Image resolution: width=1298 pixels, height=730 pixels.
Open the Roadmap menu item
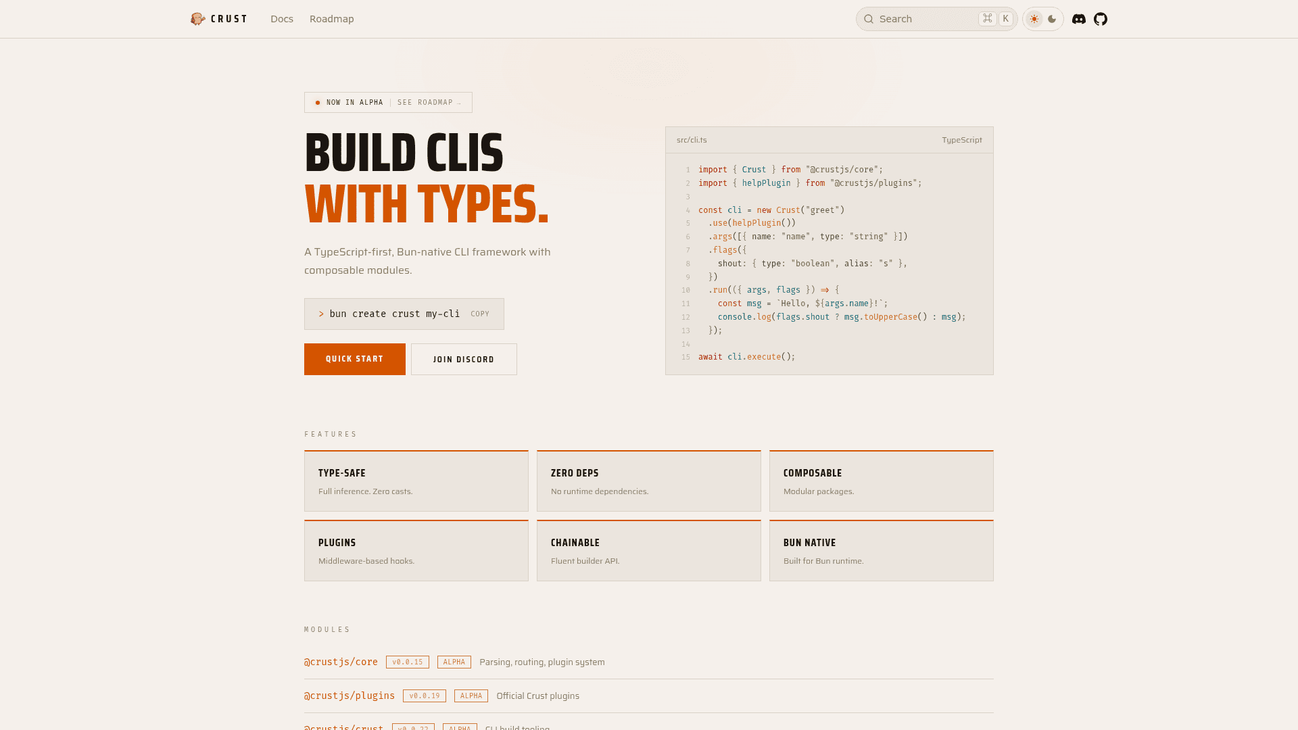[x=331, y=19]
